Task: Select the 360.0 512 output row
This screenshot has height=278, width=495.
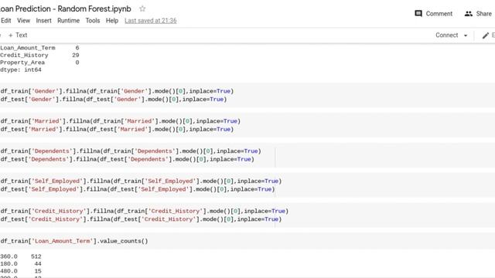Action: coord(21,256)
